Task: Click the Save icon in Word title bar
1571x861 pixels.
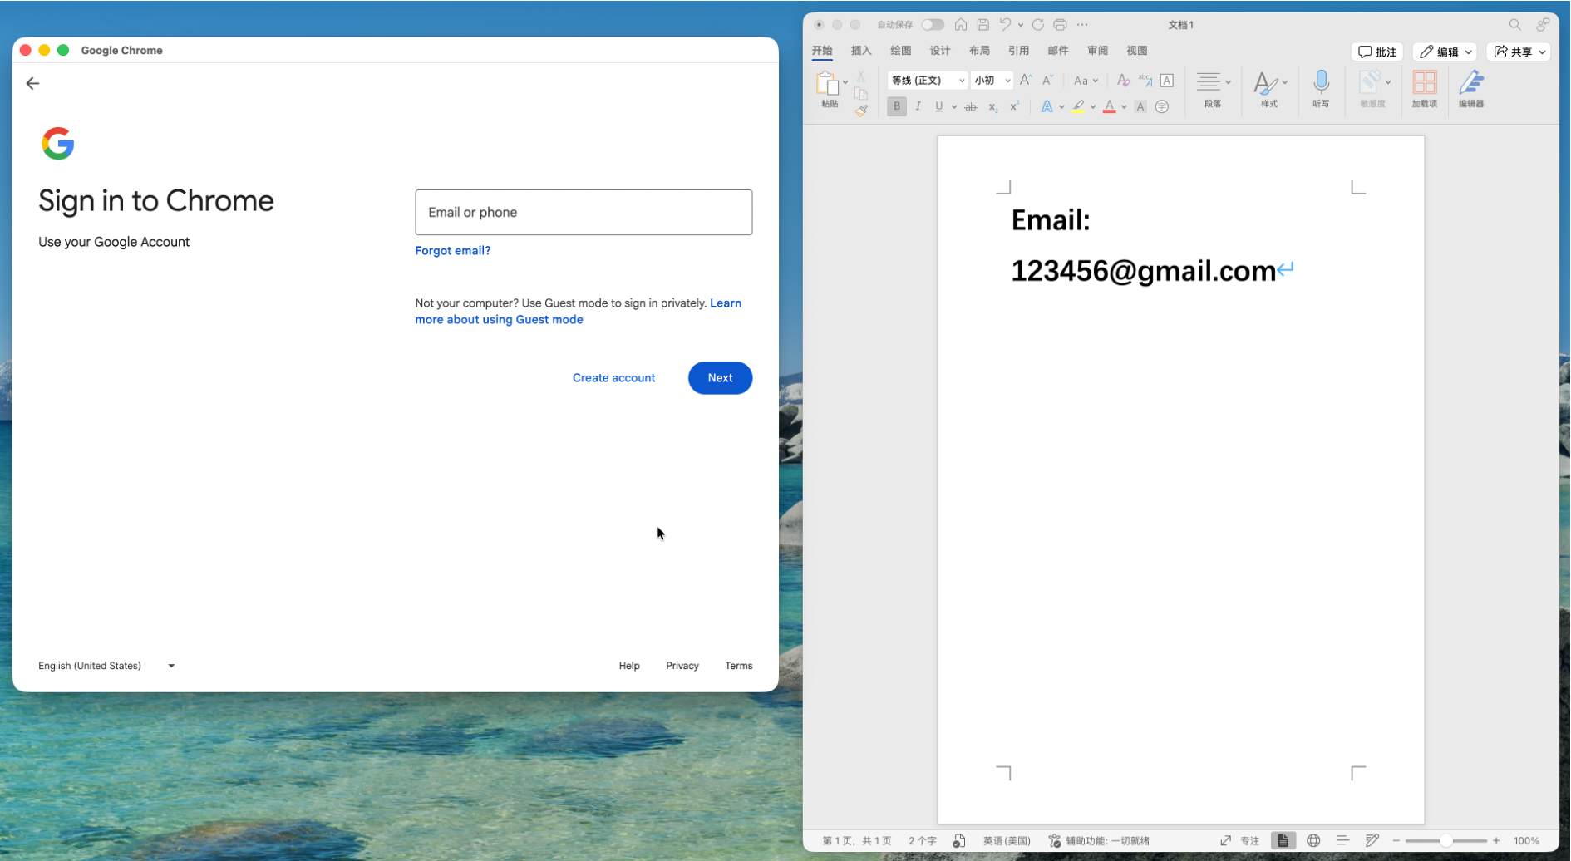Action: pyautogui.click(x=982, y=25)
